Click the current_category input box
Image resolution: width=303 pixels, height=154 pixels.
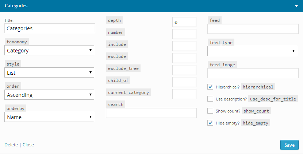click(184, 94)
